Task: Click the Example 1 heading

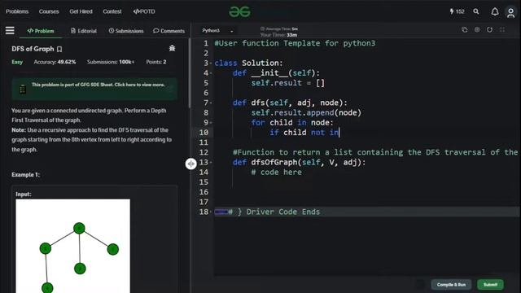Action: (25, 175)
